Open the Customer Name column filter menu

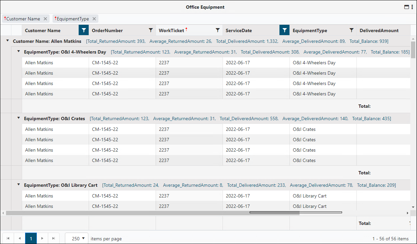83,30
